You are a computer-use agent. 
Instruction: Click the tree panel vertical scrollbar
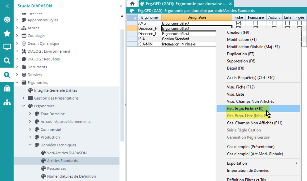click(122, 78)
